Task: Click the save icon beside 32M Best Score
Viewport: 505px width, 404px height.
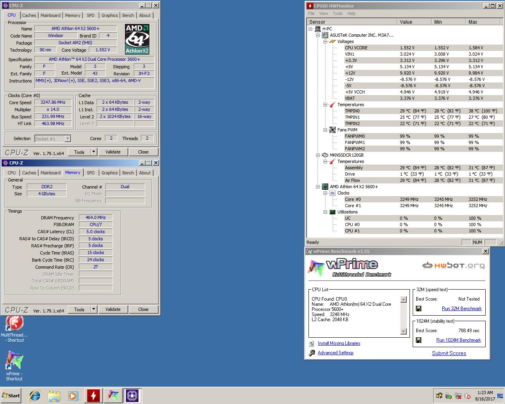Action: [x=419, y=309]
